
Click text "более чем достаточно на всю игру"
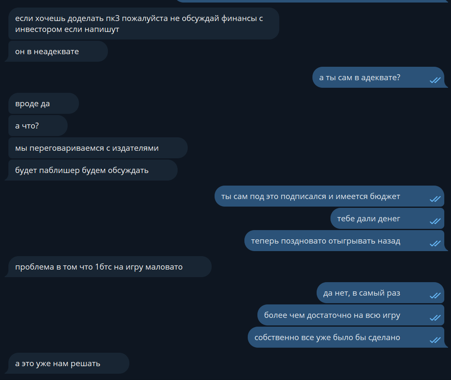tap(332, 315)
